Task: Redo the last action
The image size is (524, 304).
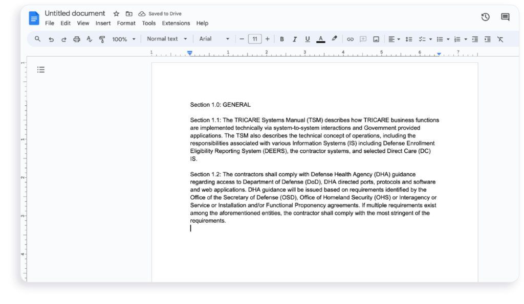Action: (64, 39)
